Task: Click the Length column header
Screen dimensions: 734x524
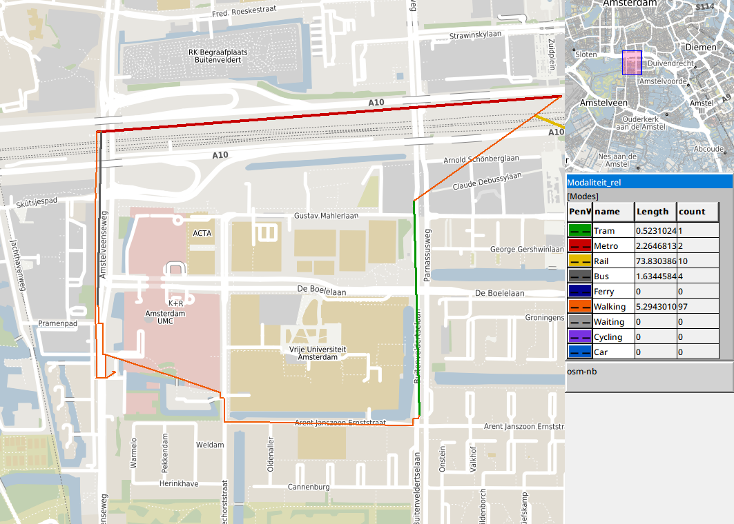Action: point(655,212)
